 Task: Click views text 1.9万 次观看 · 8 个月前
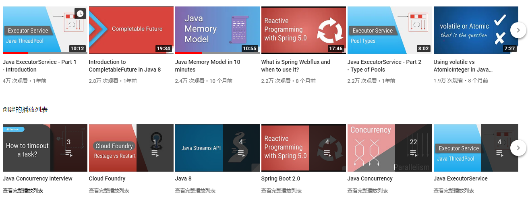(461, 81)
